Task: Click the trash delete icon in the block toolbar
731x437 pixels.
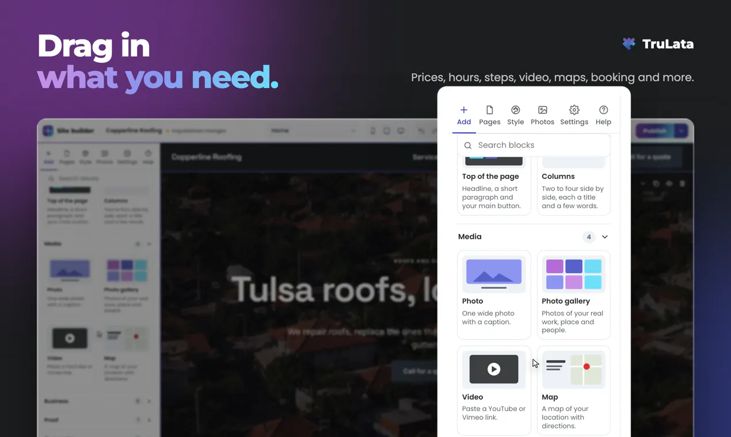Action: click(x=682, y=183)
